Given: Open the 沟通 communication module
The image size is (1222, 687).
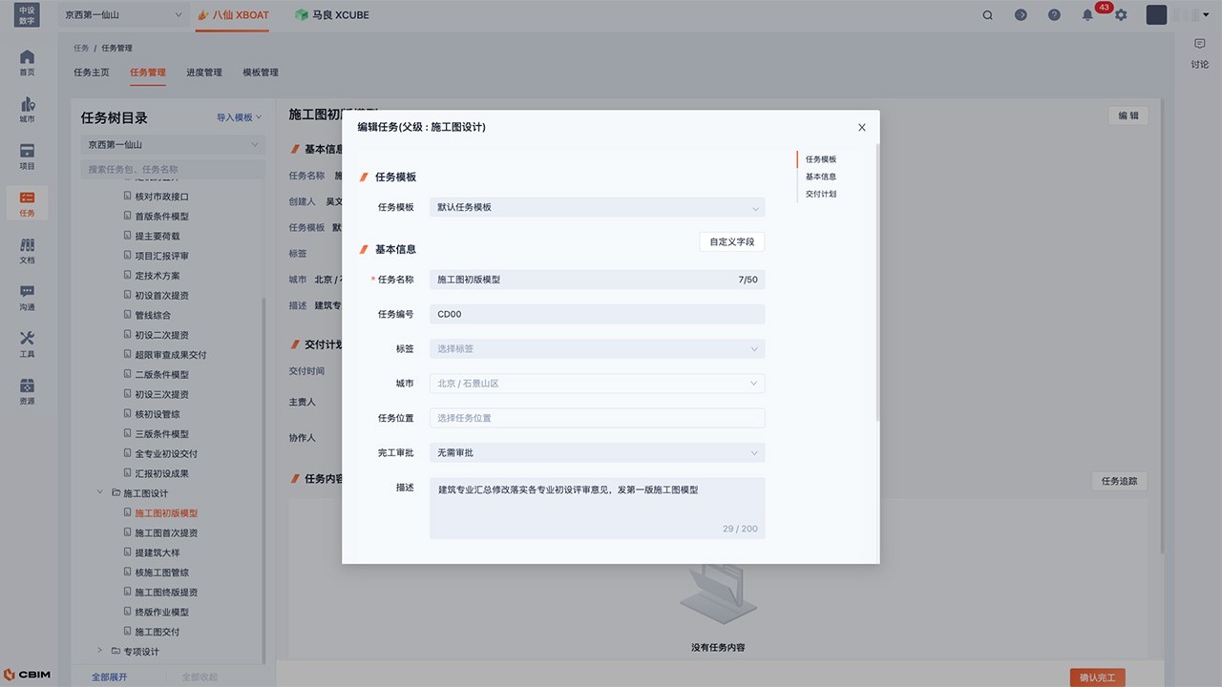Looking at the screenshot, I should (27, 297).
